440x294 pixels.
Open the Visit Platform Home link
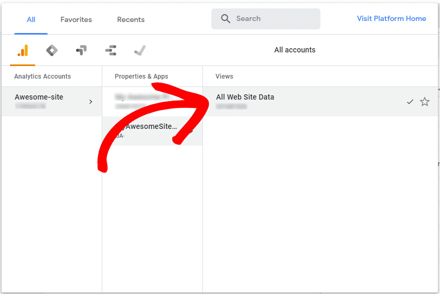[x=391, y=18]
